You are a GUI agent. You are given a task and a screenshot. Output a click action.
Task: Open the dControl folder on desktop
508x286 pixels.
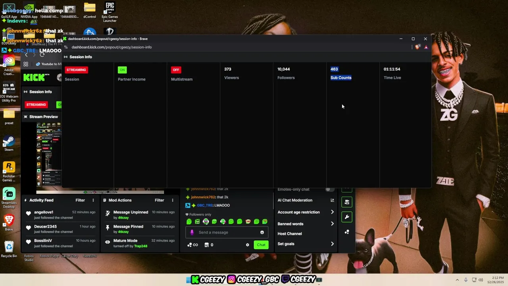coord(90,11)
